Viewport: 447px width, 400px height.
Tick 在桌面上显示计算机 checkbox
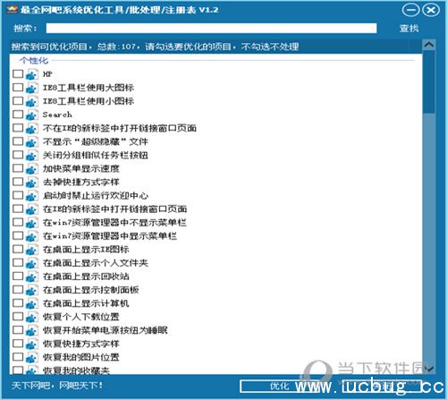tap(18, 302)
